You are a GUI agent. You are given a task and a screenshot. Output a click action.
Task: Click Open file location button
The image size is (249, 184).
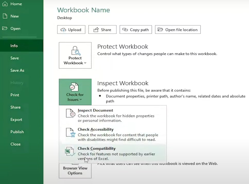coord(178,30)
